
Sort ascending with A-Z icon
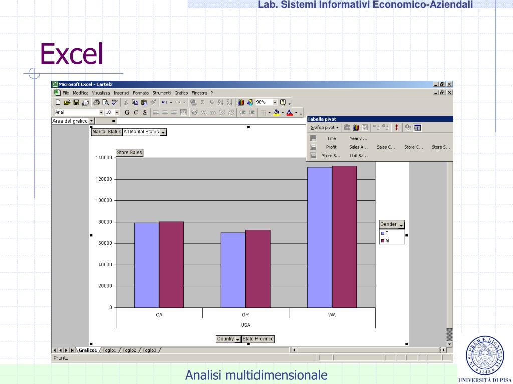coord(220,102)
